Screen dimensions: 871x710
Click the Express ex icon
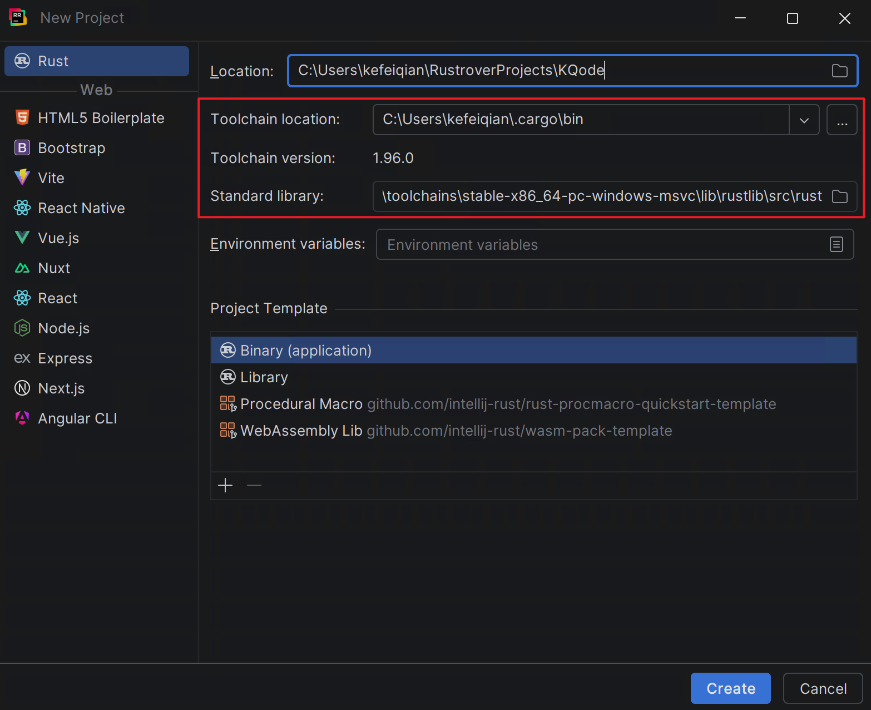tap(22, 358)
